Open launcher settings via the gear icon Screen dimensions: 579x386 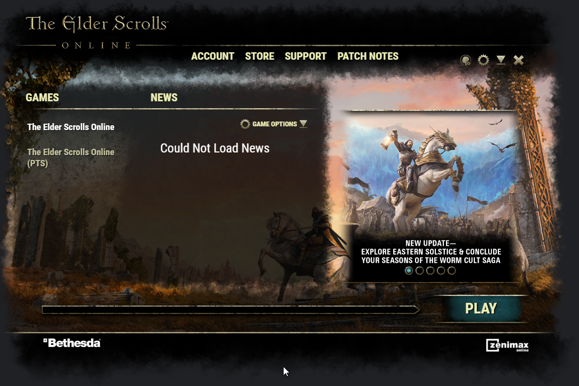tap(483, 60)
